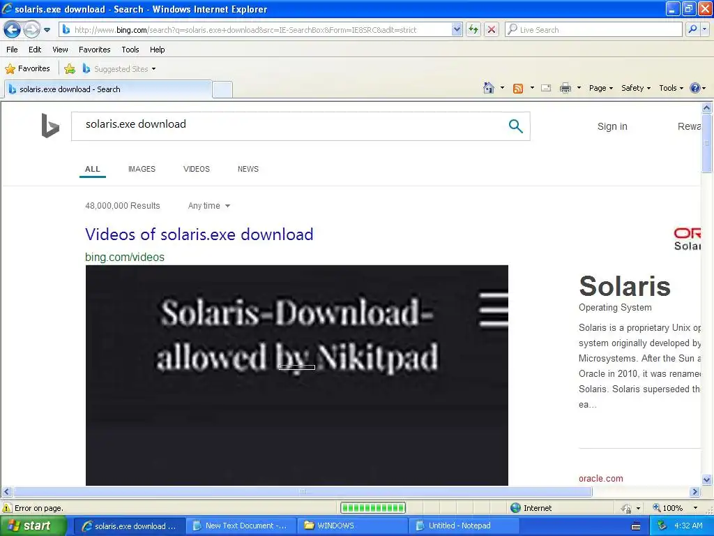
Task: Click the Sign in link
Action: pos(612,127)
